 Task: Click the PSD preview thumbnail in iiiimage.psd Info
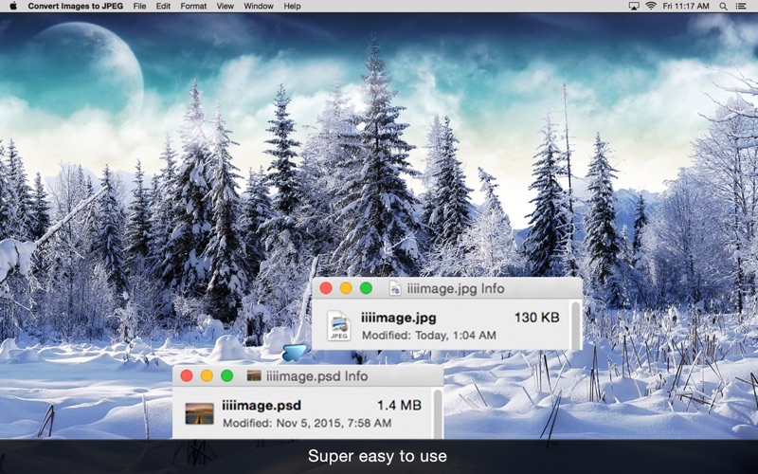coord(200,414)
